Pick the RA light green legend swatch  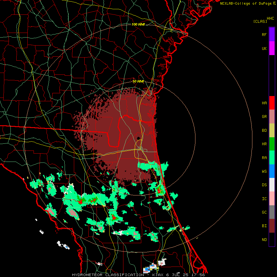pyautogui.click(x=272, y=158)
